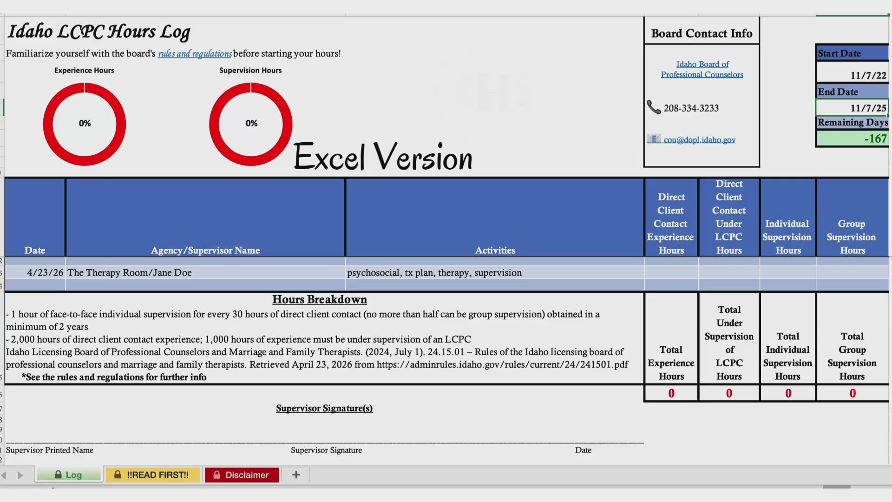Click the Idaho LCPC Hours Log title
Image resolution: width=892 pixels, height=502 pixels.
(99, 32)
